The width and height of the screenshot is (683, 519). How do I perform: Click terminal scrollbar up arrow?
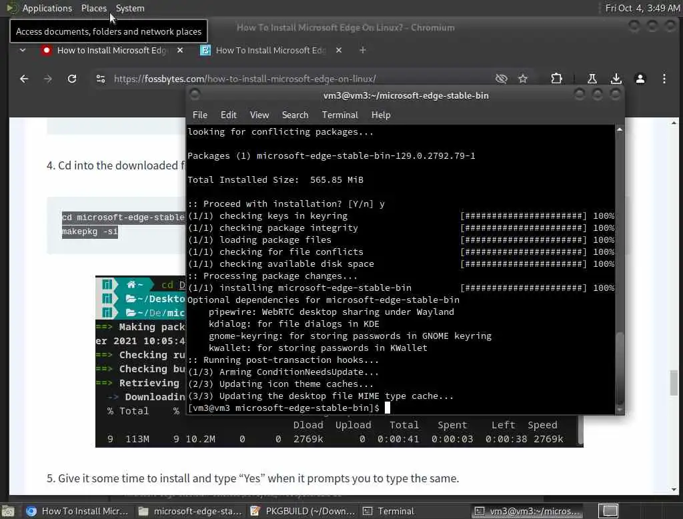620,129
